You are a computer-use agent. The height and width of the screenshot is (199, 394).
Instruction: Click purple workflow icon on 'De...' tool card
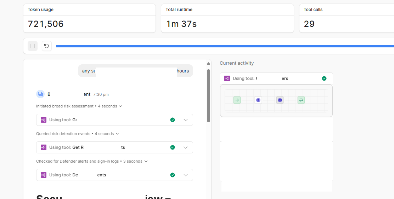[x=44, y=175]
